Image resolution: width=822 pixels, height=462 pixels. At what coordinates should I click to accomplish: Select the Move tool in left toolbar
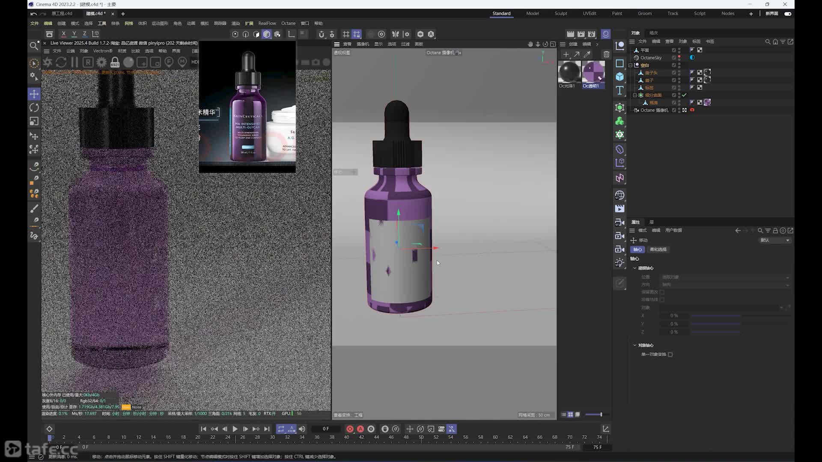coord(34,94)
